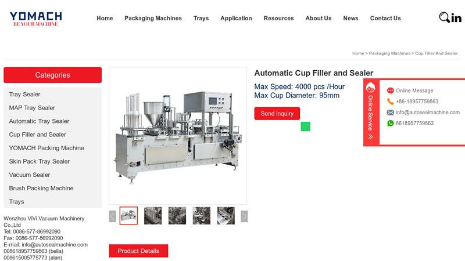Viewport: 465px width, 261px height.
Task: Click the Online Service avatar icon
Action: pyautogui.click(x=370, y=88)
